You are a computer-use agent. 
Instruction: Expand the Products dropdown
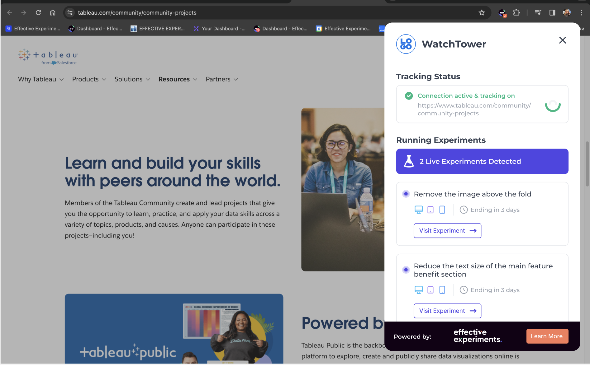[x=89, y=79]
